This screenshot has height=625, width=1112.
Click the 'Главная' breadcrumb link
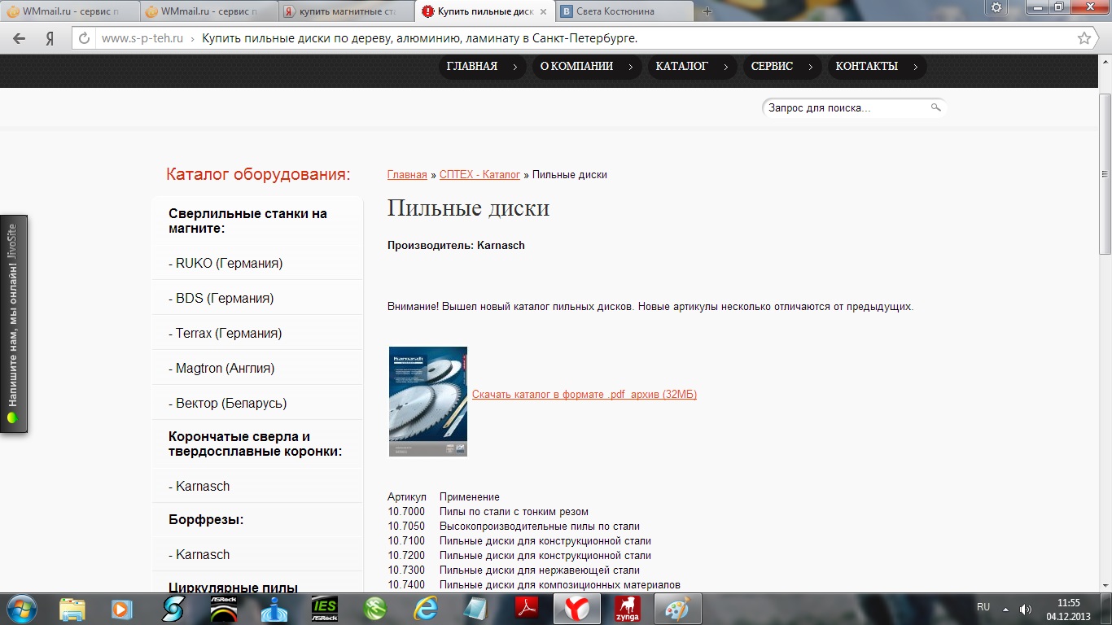click(407, 175)
